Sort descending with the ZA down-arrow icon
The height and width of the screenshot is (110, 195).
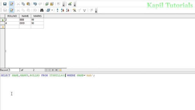tap(68, 10)
